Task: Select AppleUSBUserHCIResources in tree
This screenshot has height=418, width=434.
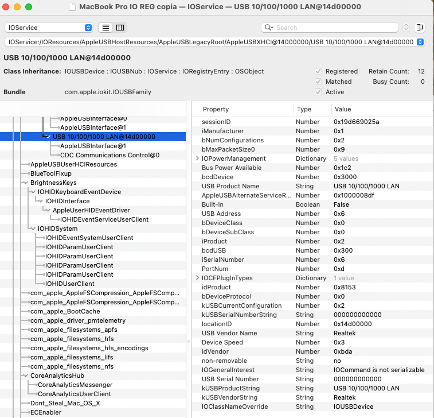Action: click(x=73, y=164)
